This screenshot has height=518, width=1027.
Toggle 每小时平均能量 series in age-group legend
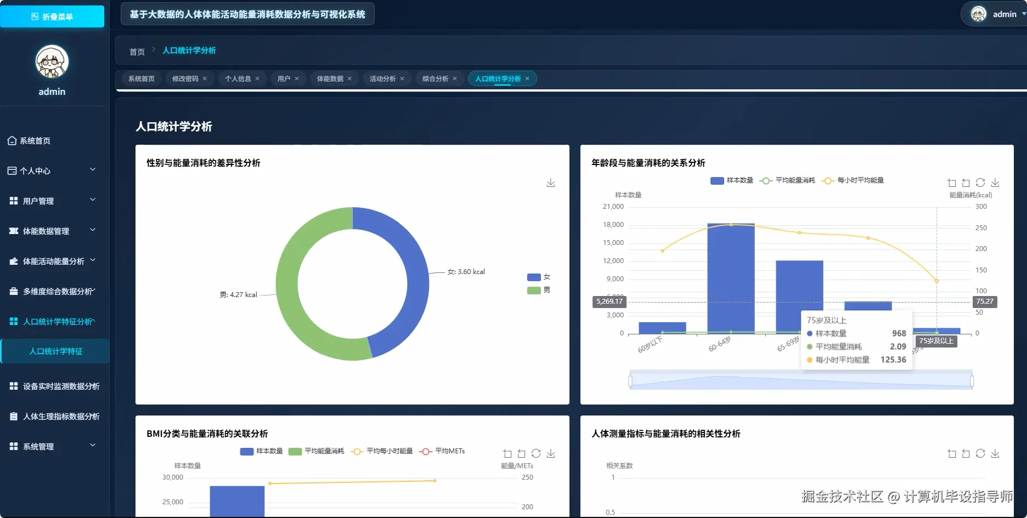point(853,180)
